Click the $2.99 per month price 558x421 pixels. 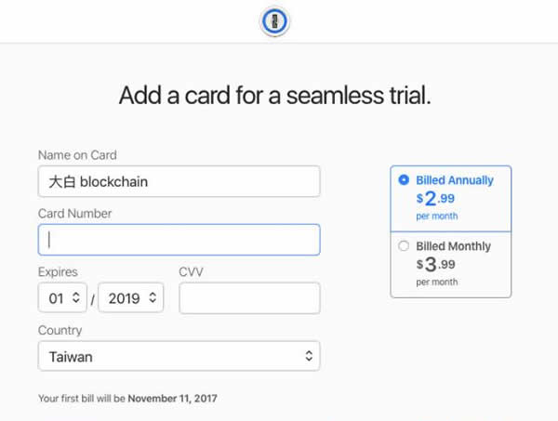(437, 199)
